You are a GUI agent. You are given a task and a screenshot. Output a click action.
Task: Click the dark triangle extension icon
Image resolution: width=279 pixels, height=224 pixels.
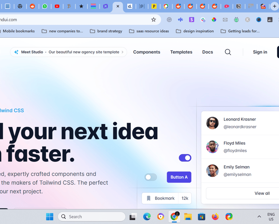coord(270,20)
